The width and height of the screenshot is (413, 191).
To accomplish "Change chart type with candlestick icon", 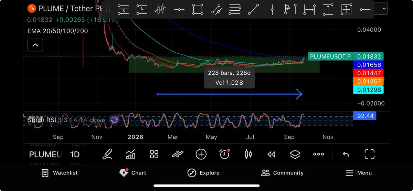I will [248, 154].
